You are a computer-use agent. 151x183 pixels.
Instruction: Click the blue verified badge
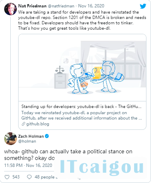click(x=47, y=136)
